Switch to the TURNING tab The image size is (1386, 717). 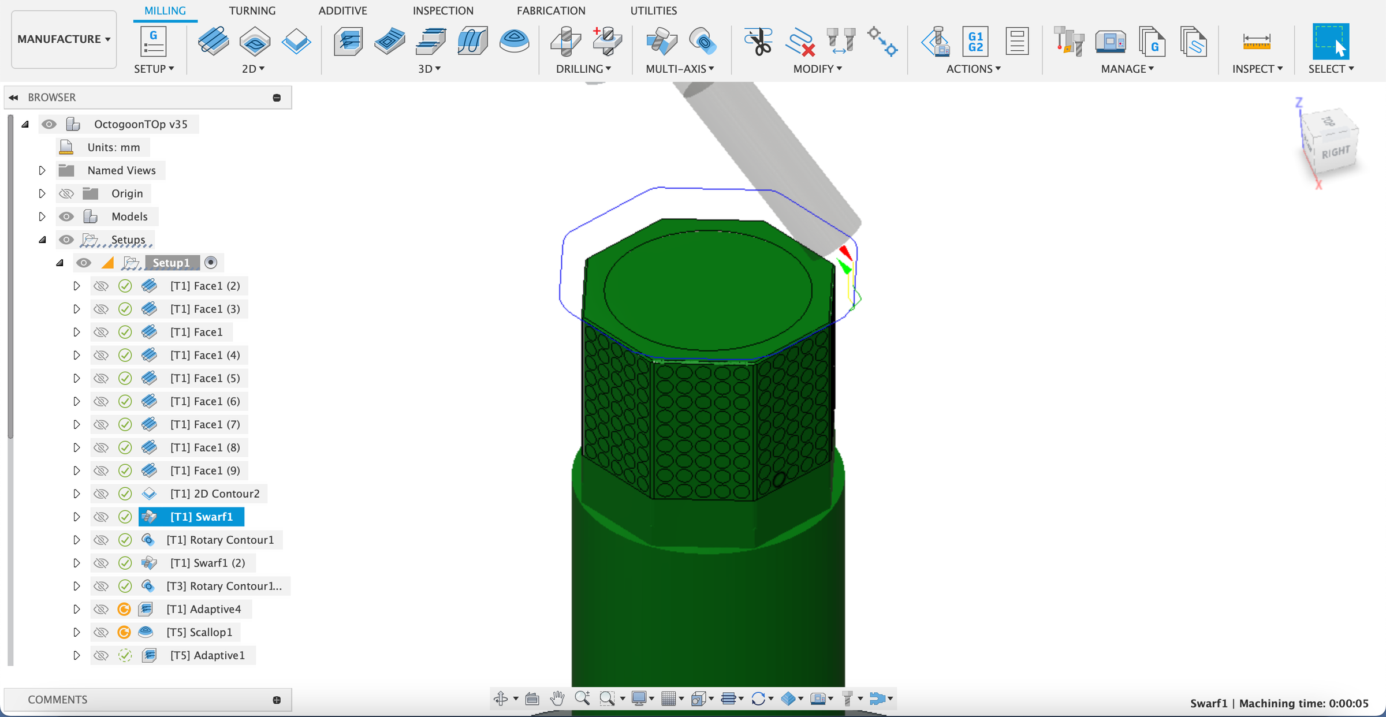pyautogui.click(x=252, y=10)
